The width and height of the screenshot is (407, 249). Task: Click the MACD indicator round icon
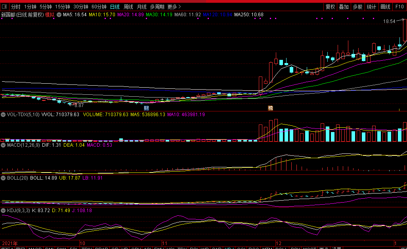click(x=3, y=145)
